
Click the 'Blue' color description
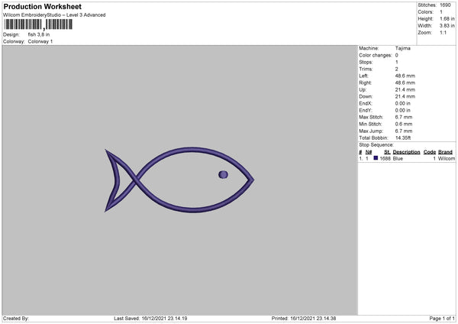click(x=398, y=158)
